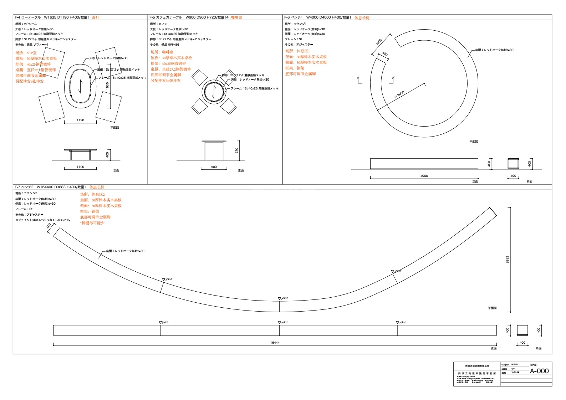The height and width of the screenshot is (400, 566).
Task: Click the orange '场所: 休息区2' annotation
Action: click(92, 194)
